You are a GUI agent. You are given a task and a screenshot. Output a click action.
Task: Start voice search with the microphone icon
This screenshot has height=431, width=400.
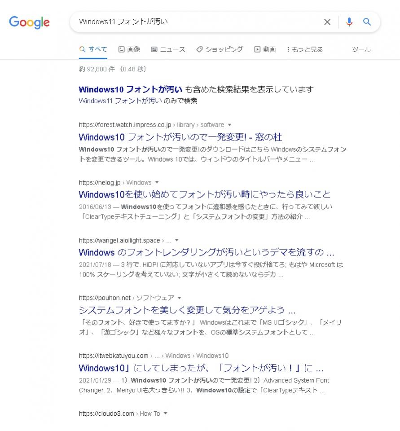coord(349,22)
